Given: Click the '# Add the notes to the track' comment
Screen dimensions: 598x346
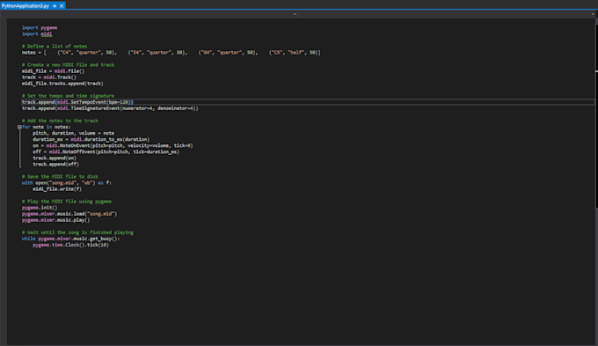Looking at the screenshot, I should [x=60, y=121].
